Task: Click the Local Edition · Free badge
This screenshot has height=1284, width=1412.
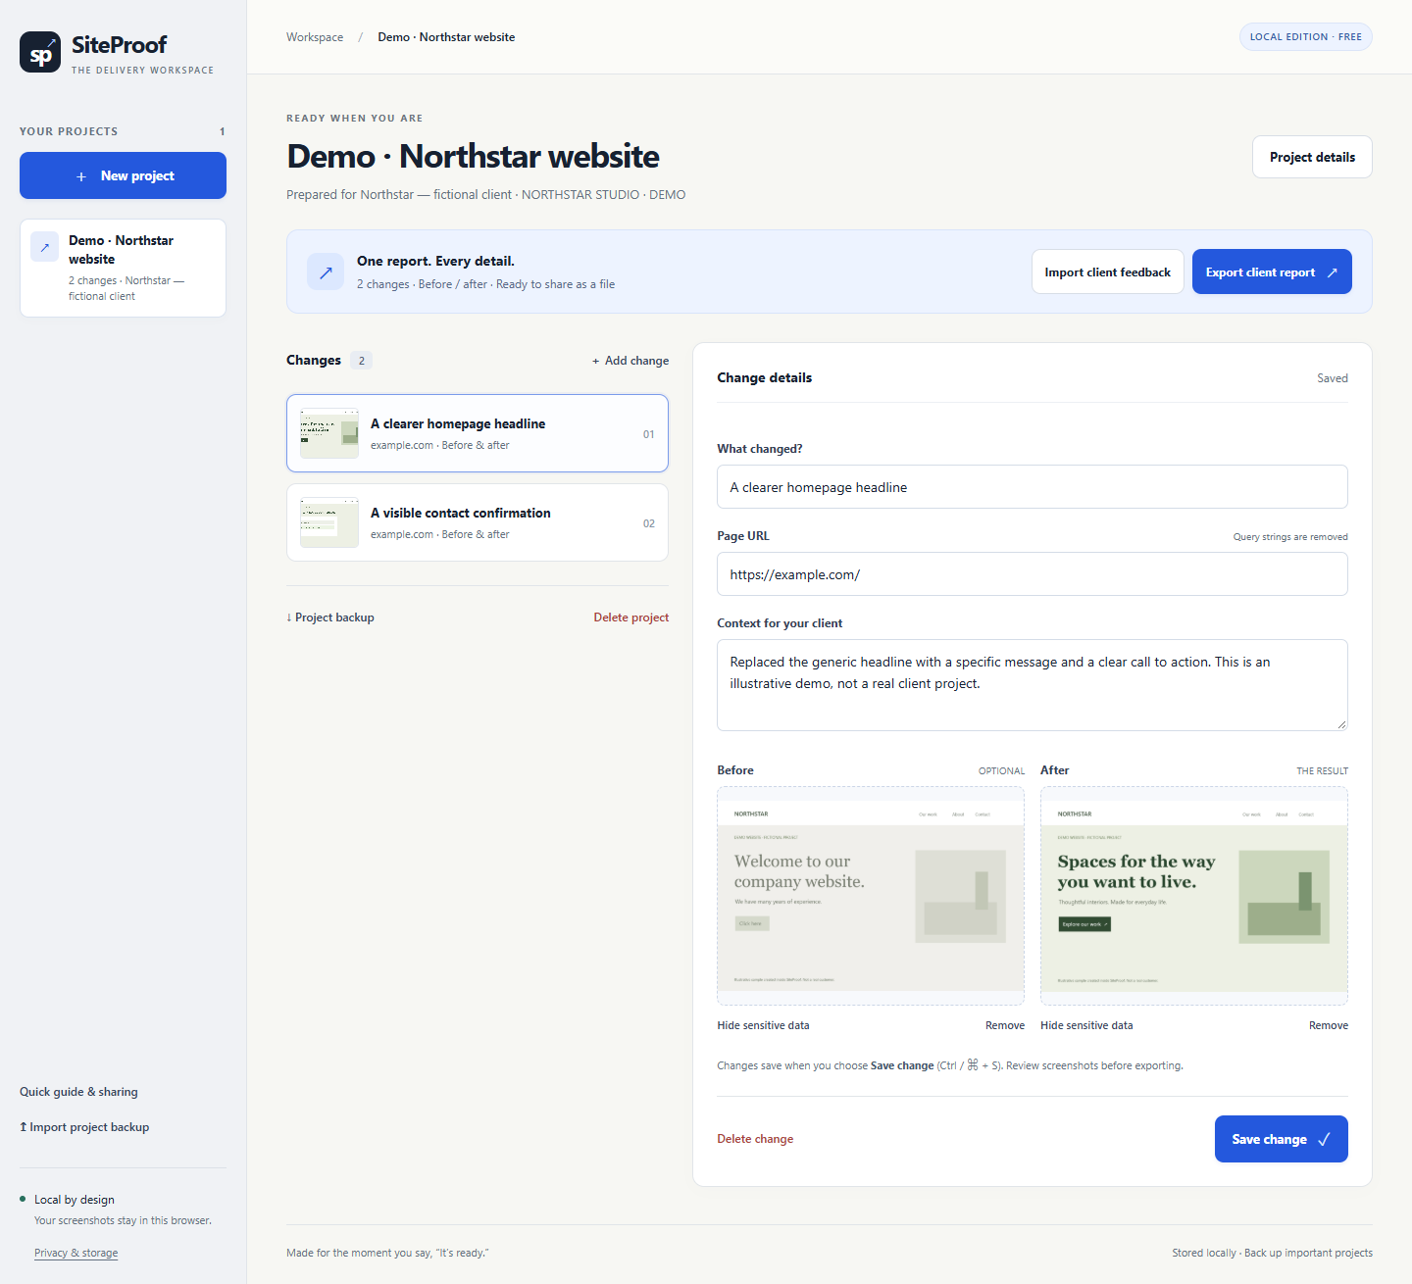Action: pos(1306,37)
